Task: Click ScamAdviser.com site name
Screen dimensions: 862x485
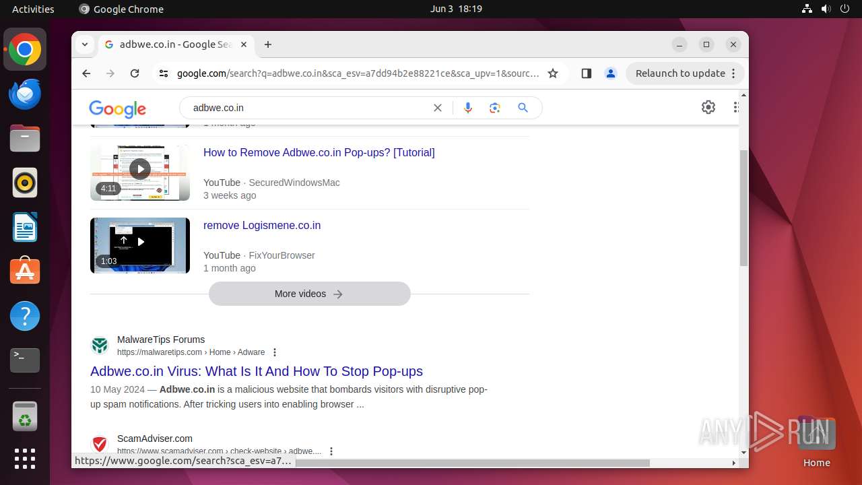Action: [x=155, y=439]
